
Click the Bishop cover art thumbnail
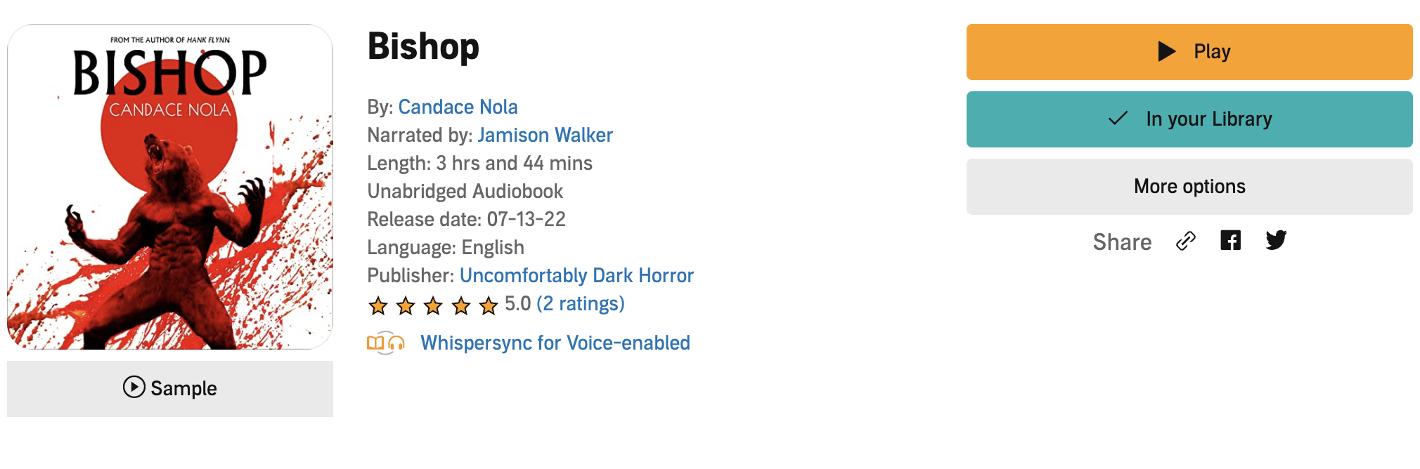click(x=170, y=187)
